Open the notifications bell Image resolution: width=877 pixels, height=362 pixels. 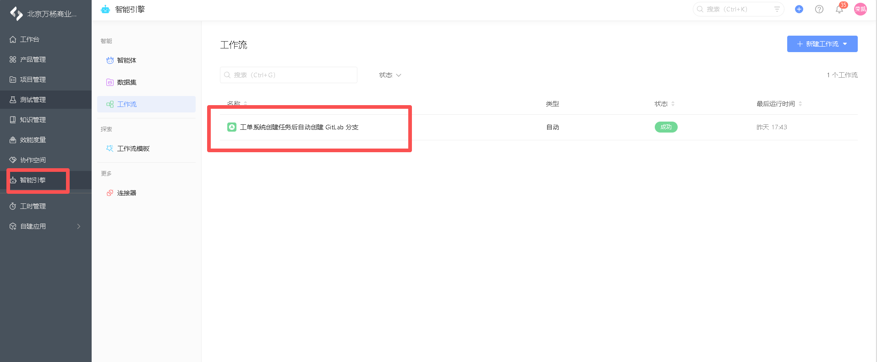[839, 9]
